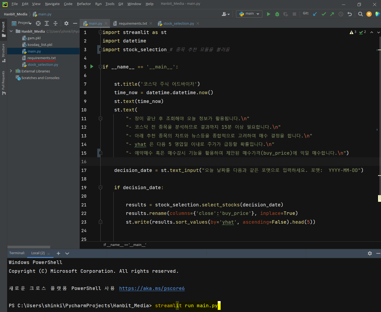This screenshot has height=312, width=381.
Task: Fold the if decision_date block
Action: (100, 188)
